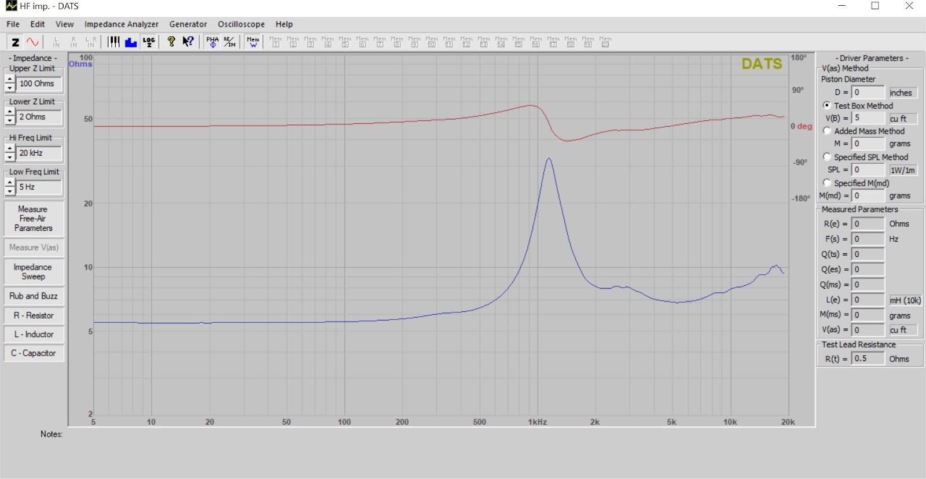Open help with the yellow question mark
The width and height of the screenshot is (926, 479).
point(171,42)
